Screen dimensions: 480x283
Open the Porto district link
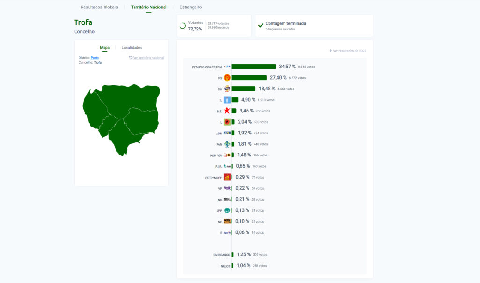pyautogui.click(x=95, y=58)
